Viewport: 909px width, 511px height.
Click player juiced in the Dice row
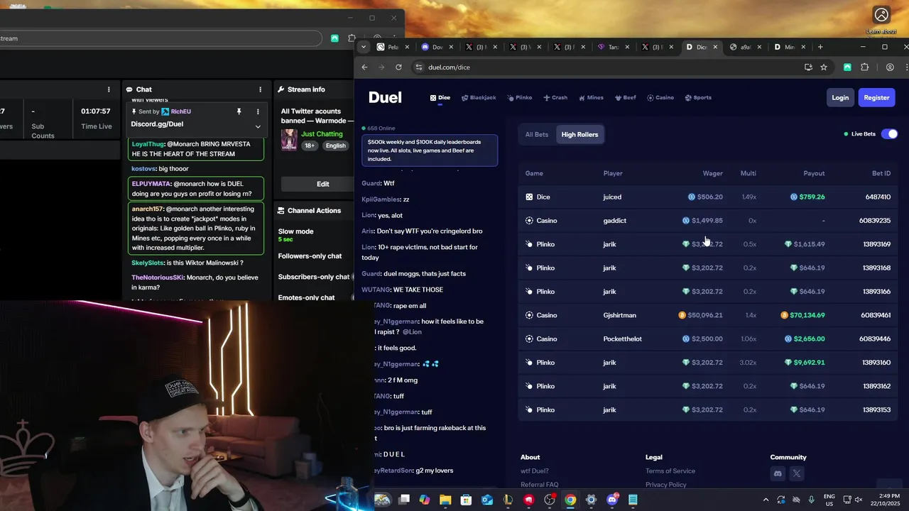click(x=612, y=197)
